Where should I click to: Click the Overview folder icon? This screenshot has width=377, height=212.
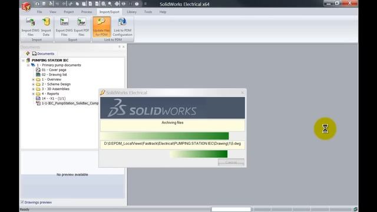click(38, 79)
